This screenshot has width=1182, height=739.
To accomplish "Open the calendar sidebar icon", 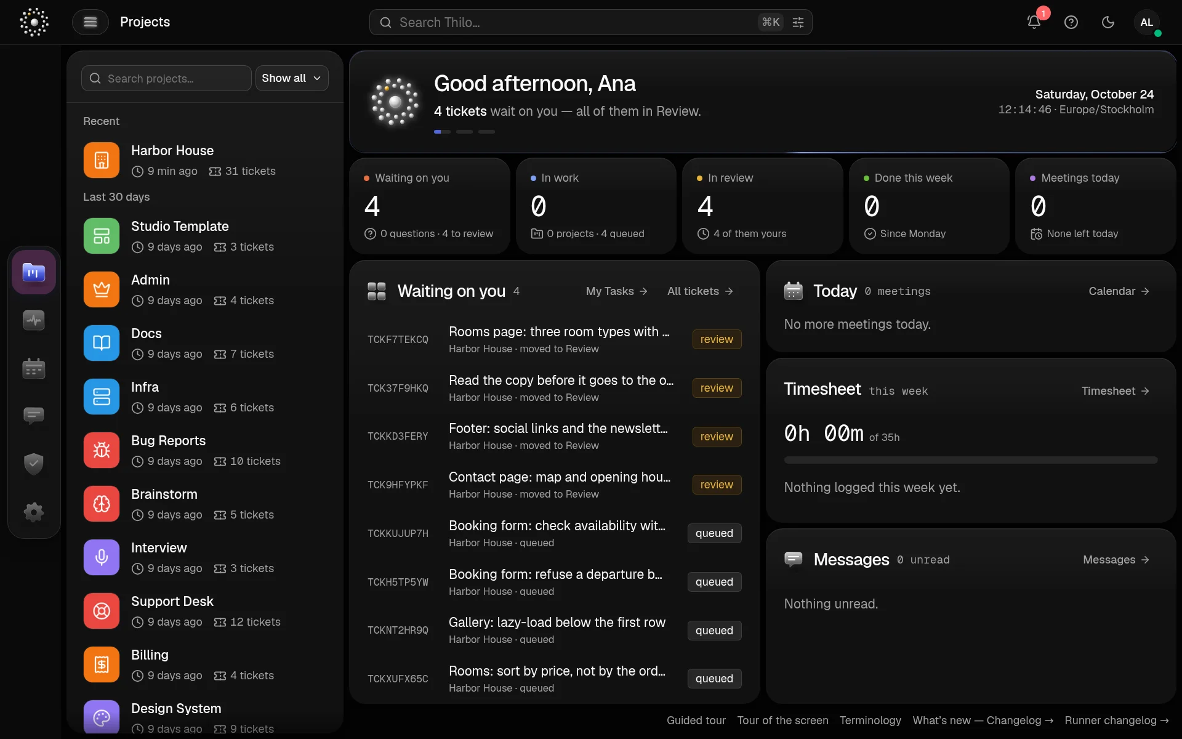I will tap(34, 368).
